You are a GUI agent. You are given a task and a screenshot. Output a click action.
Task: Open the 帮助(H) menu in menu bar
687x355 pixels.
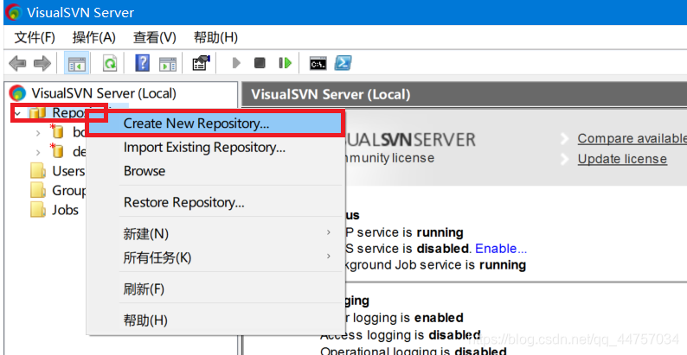(x=215, y=38)
